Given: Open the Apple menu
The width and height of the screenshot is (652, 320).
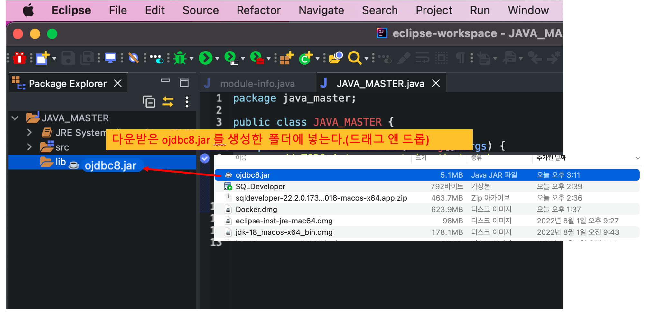Looking at the screenshot, I should point(29,10).
